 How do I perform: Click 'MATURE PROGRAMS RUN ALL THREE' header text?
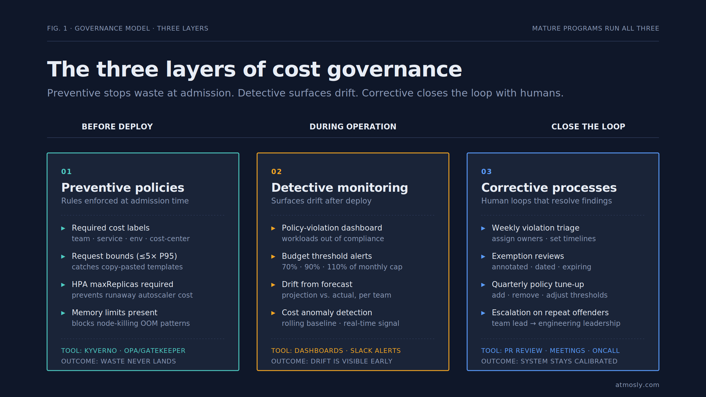point(596,29)
